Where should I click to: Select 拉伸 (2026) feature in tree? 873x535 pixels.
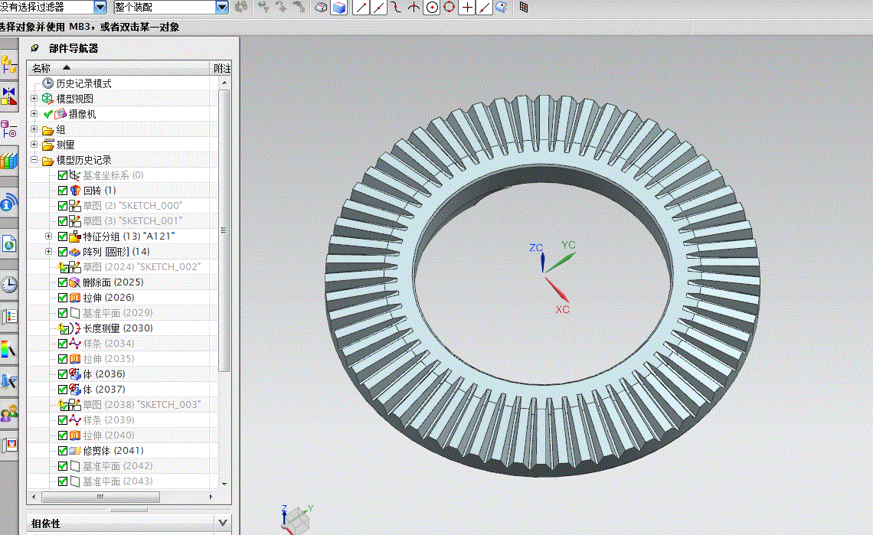pyautogui.click(x=108, y=298)
